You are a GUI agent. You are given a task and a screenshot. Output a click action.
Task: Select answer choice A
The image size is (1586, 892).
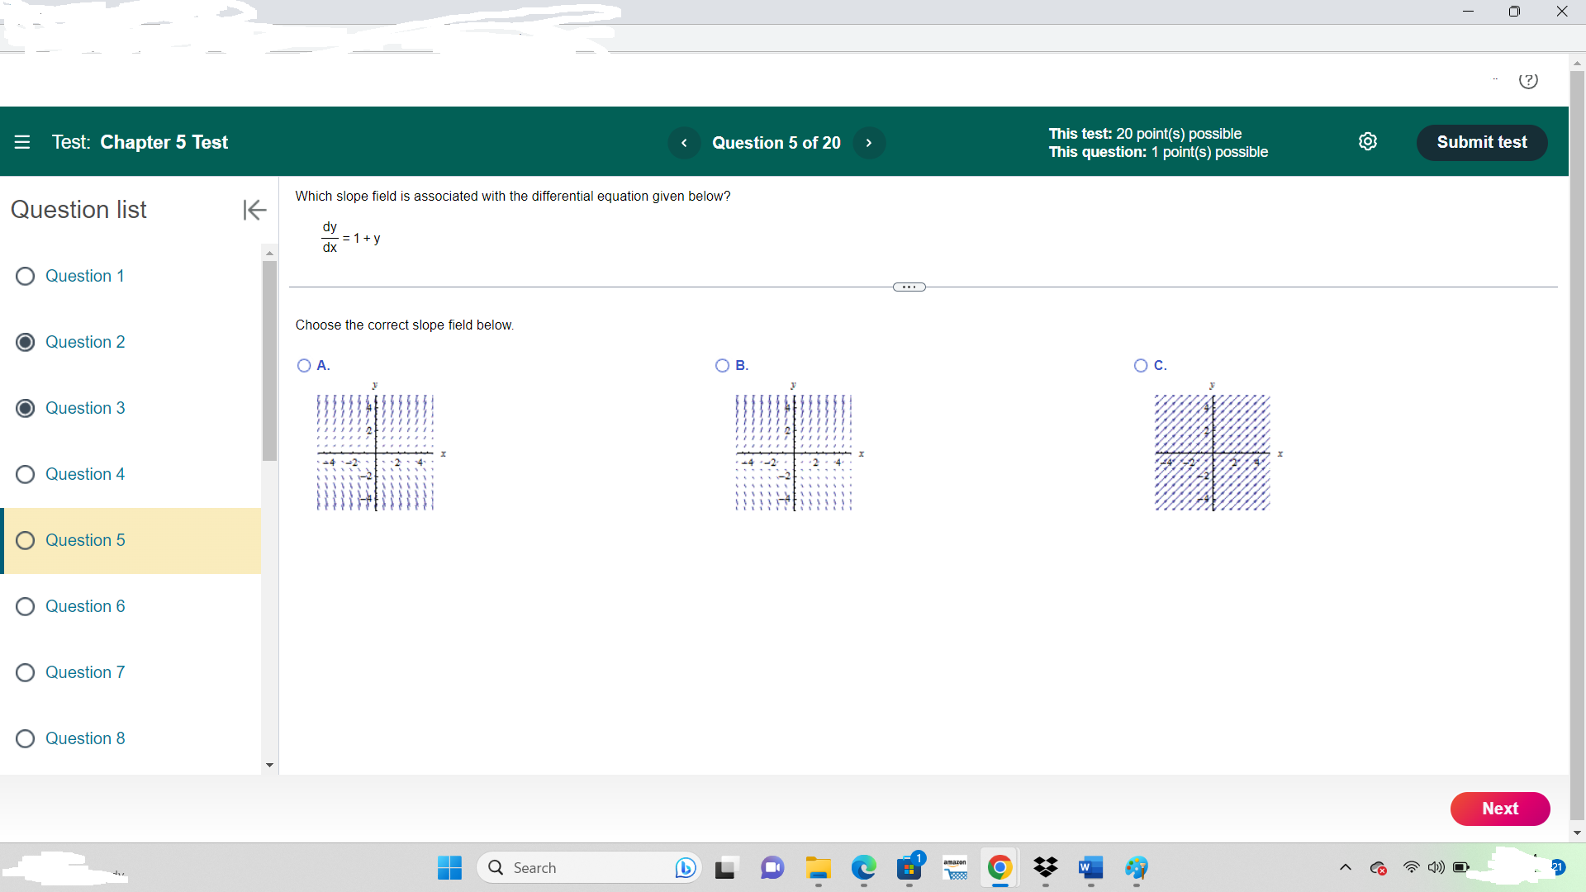304,365
